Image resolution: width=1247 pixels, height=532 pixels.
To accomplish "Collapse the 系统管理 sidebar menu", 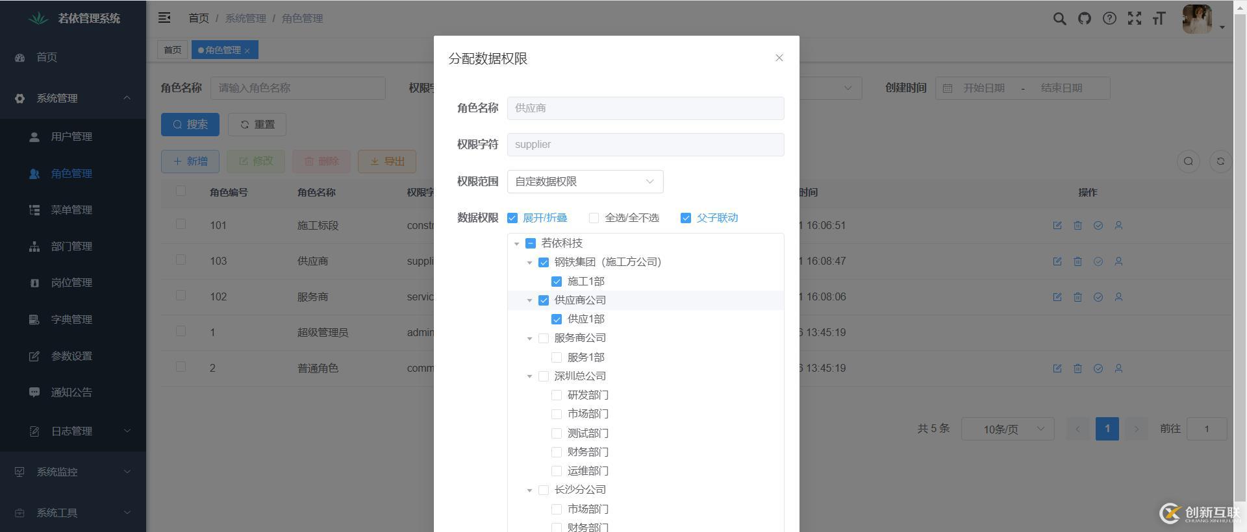I will (x=73, y=98).
